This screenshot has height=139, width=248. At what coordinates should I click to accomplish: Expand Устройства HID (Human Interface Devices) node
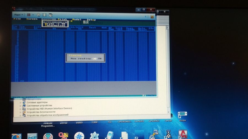click(20, 109)
